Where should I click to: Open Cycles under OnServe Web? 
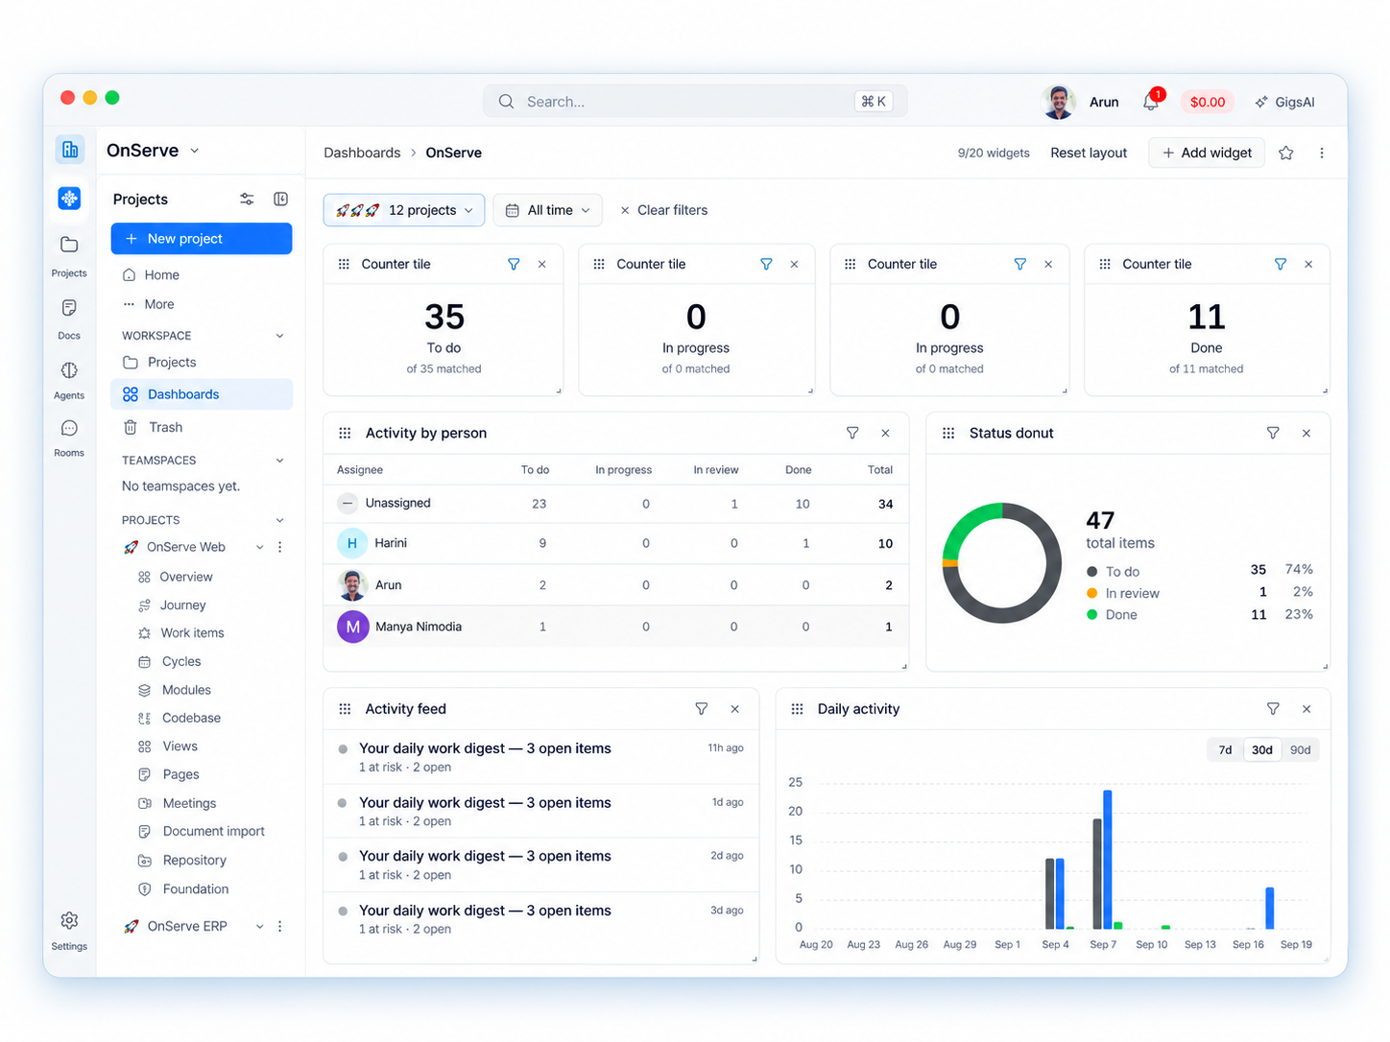click(180, 661)
